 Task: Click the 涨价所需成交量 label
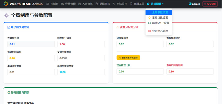[65, 66]
